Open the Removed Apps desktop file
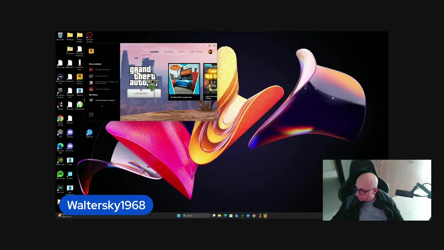 pos(80,65)
